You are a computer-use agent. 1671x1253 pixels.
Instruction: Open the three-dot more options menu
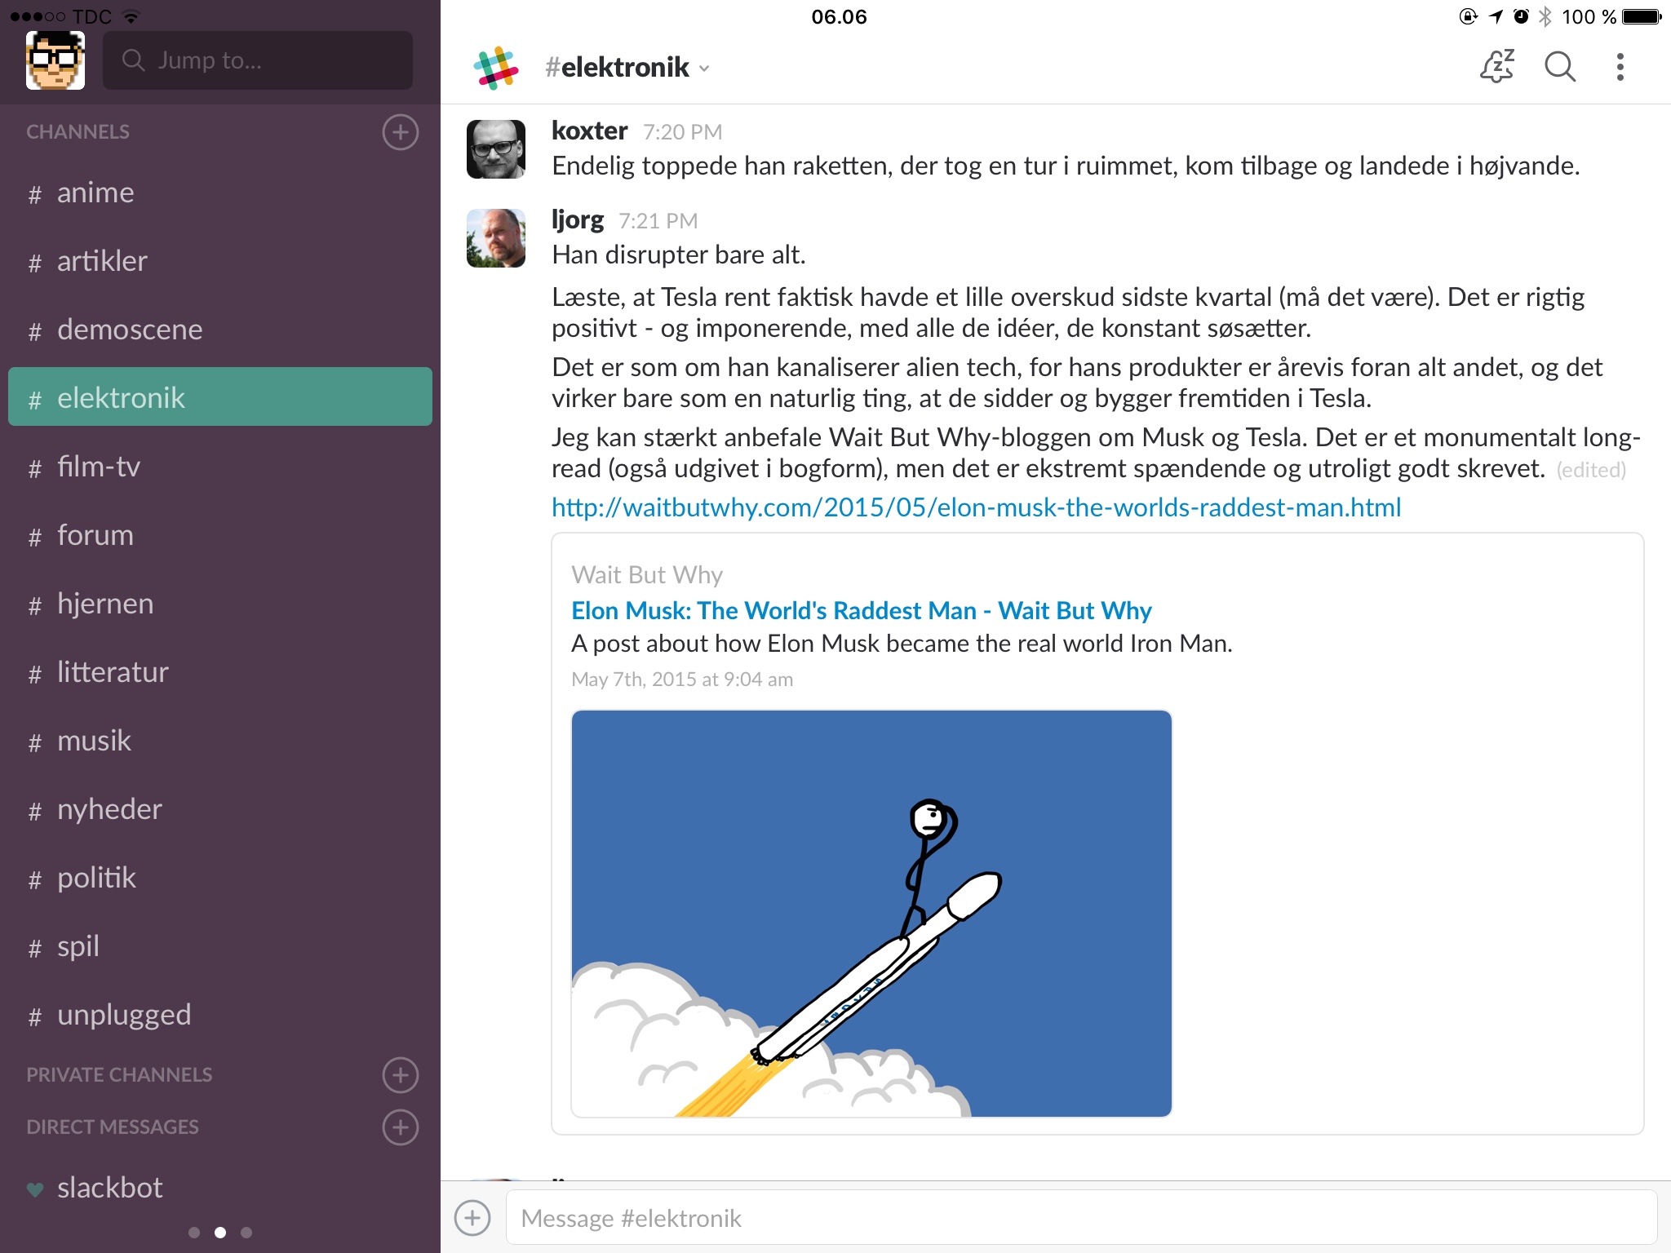pyautogui.click(x=1620, y=67)
